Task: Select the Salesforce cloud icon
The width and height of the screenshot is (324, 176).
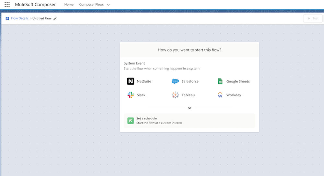Action: [175, 81]
